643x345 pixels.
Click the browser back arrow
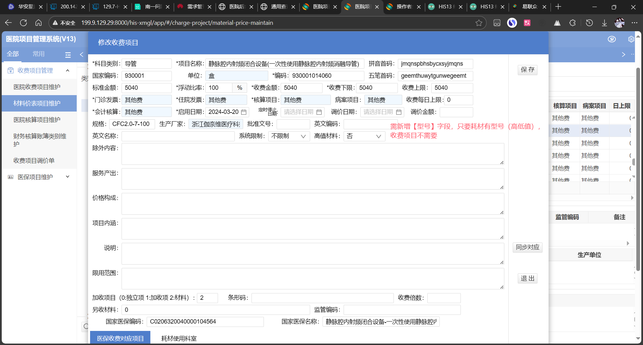(x=8, y=23)
